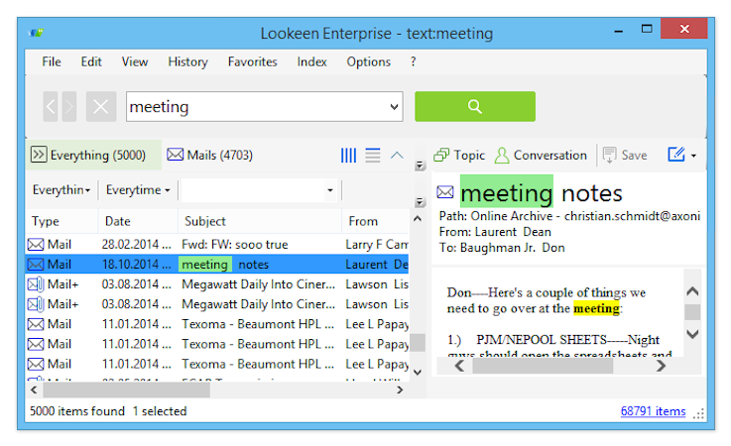Open the View menu
The image size is (731, 446).
[x=135, y=61]
